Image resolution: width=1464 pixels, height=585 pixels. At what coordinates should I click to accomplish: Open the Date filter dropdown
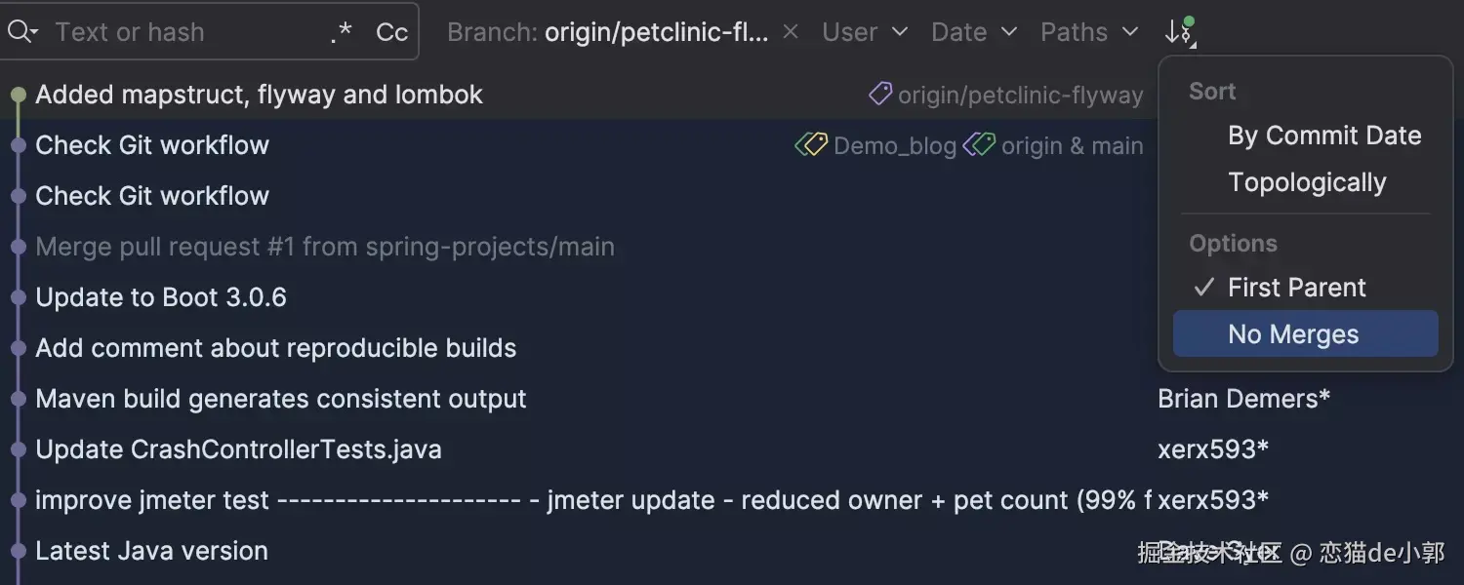click(x=973, y=32)
